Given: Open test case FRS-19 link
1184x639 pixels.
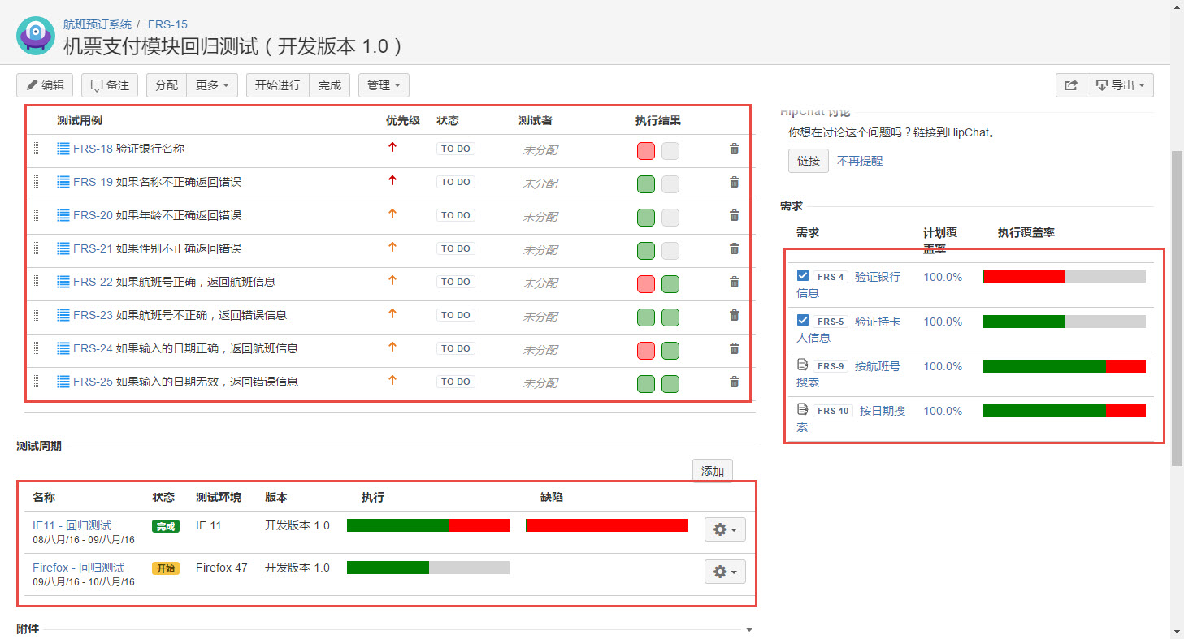Looking at the screenshot, I should [x=93, y=182].
